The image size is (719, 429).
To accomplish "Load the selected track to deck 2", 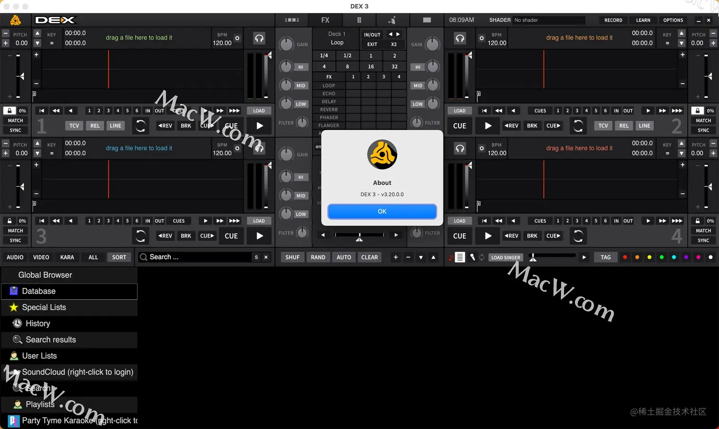I will pyautogui.click(x=459, y=111).
